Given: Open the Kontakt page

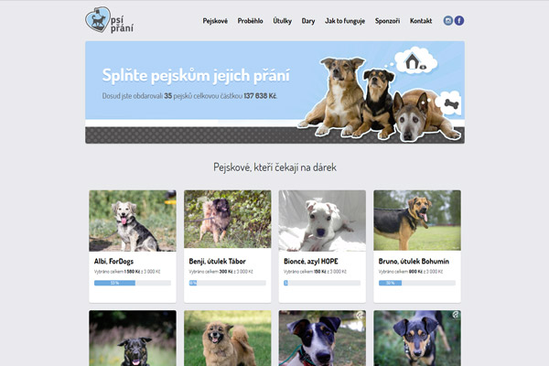Looking at the screenshot, I should point(421,21).
